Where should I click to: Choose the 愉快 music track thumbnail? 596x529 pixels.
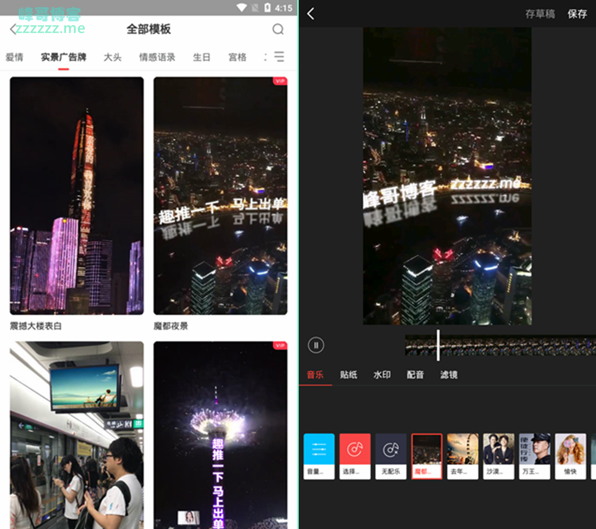tap(570, 456)
